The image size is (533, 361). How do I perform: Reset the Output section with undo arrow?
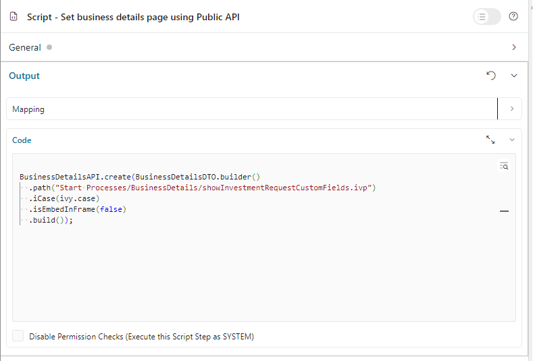[491, 76]
